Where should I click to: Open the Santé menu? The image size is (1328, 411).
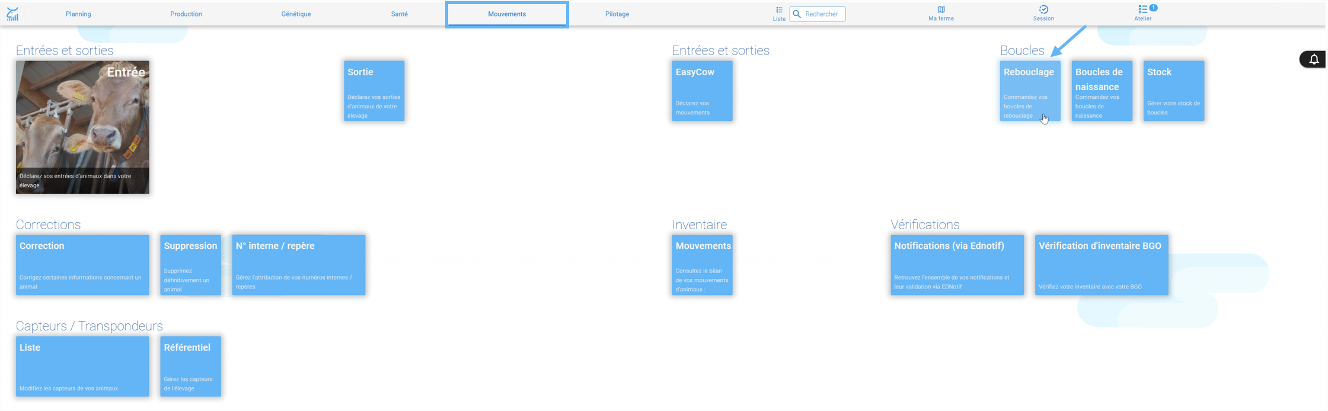[400, 14]
